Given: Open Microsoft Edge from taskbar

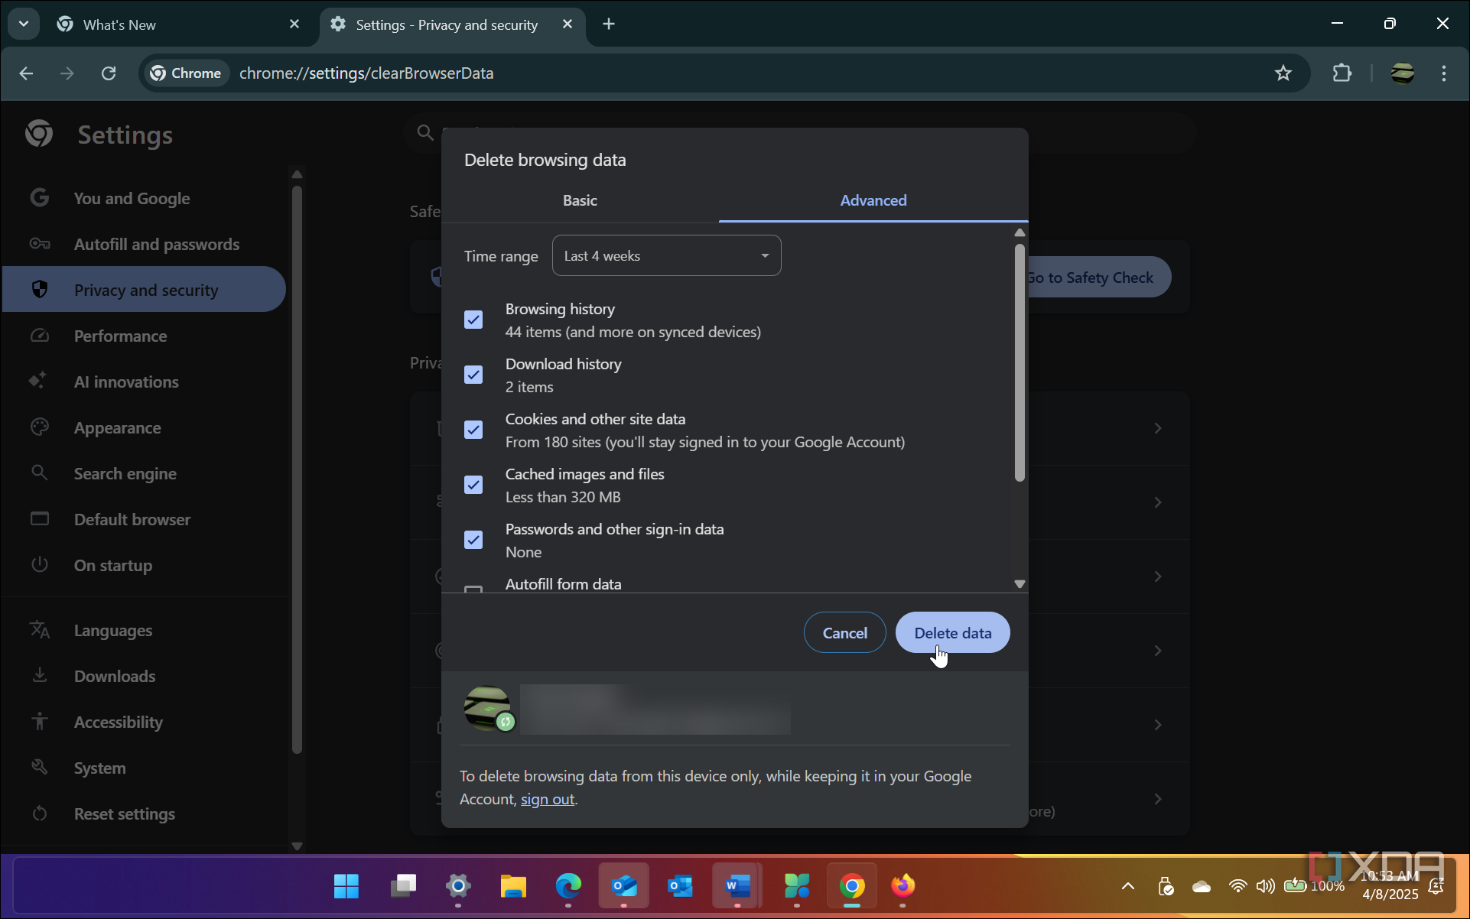Looking at the screenshot, I should 568,885.
